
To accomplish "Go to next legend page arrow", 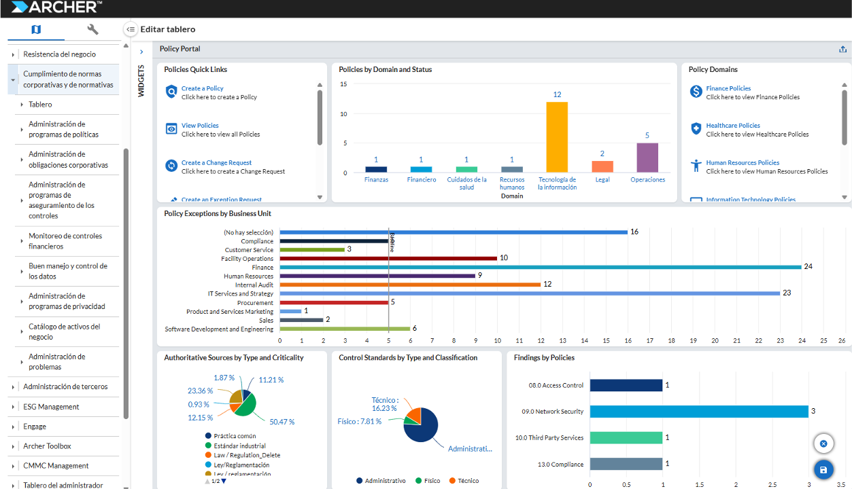I will [x=224, y=481].
